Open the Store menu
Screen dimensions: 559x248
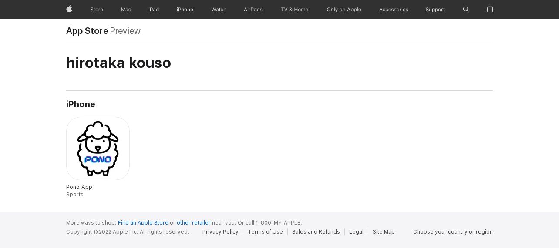(x=97, y=10)
